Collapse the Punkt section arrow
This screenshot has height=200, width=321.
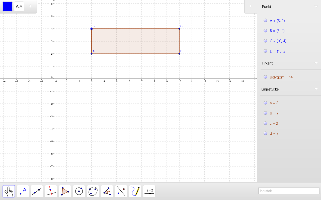coord(316,7)
